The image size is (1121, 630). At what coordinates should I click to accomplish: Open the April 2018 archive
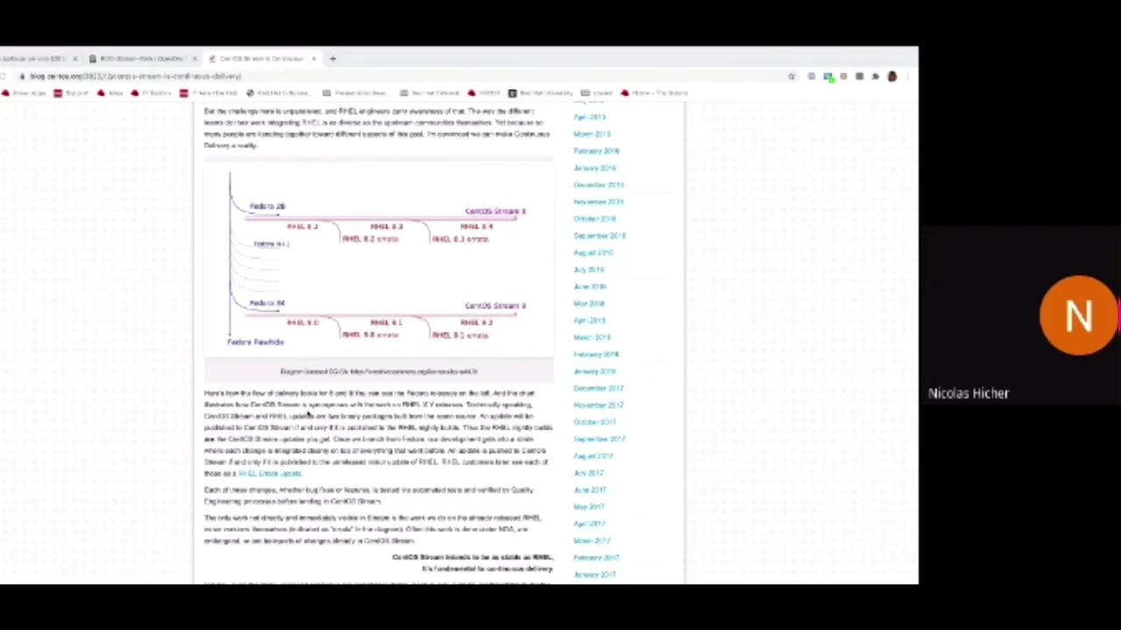coord(589,320)
